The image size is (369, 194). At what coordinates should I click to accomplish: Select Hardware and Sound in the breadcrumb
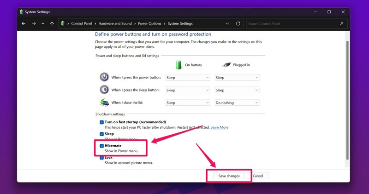(x=114, y=23)
